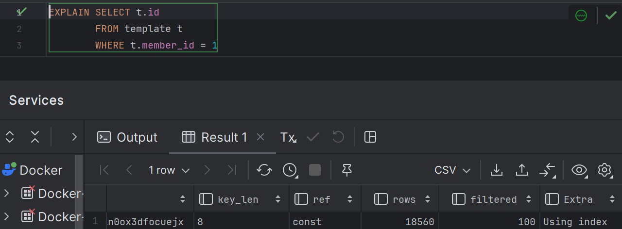This screenshot has height=229, width=622.
Task: Open the 1 row page size dropdown
Action: pos(169,170)
